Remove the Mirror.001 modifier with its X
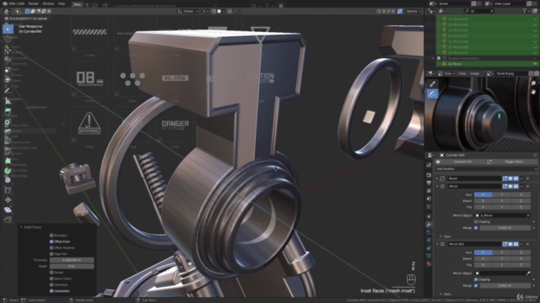This screenshot has height=303, width=540. [527, 244]
